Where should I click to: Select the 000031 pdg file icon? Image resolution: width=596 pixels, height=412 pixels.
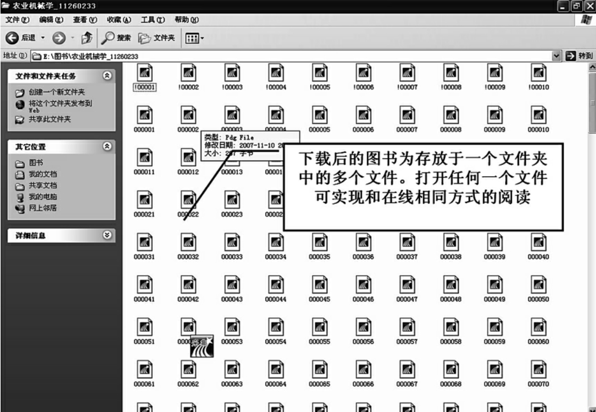[x=144, y=243]
